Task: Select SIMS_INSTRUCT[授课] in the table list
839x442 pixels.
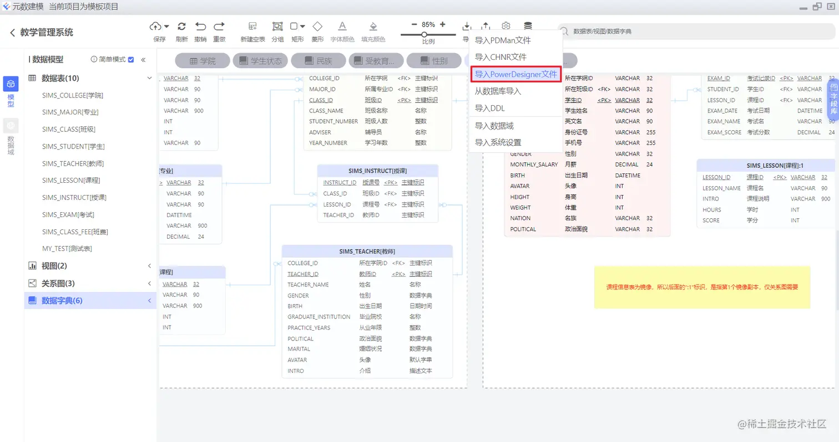Action: (x=74, y=198)
